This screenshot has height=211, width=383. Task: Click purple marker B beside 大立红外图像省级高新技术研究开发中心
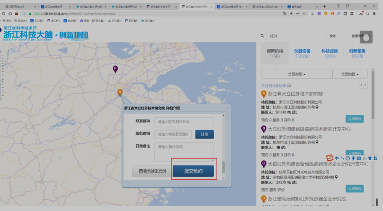[264, 129]
